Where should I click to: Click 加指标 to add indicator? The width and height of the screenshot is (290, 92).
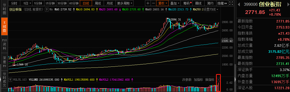click(x=198, y=80)
